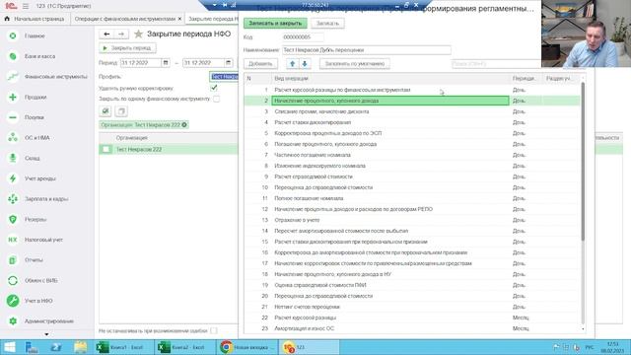This screenshot has width=631, height=355.
Task: Open Банк и касса sidebar section
Action: (x=39, y=56)
